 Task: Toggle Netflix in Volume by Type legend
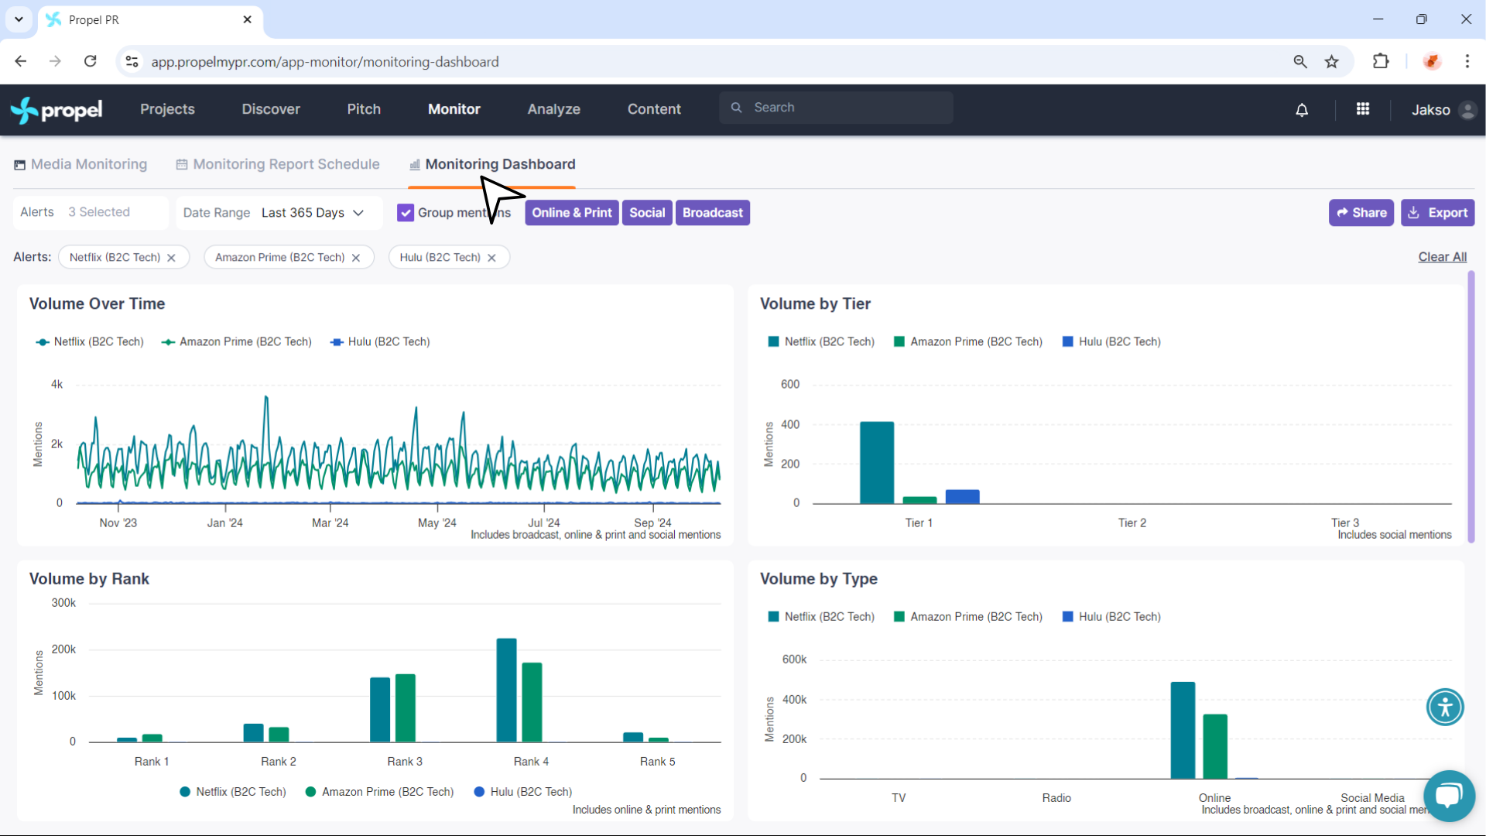821,617
